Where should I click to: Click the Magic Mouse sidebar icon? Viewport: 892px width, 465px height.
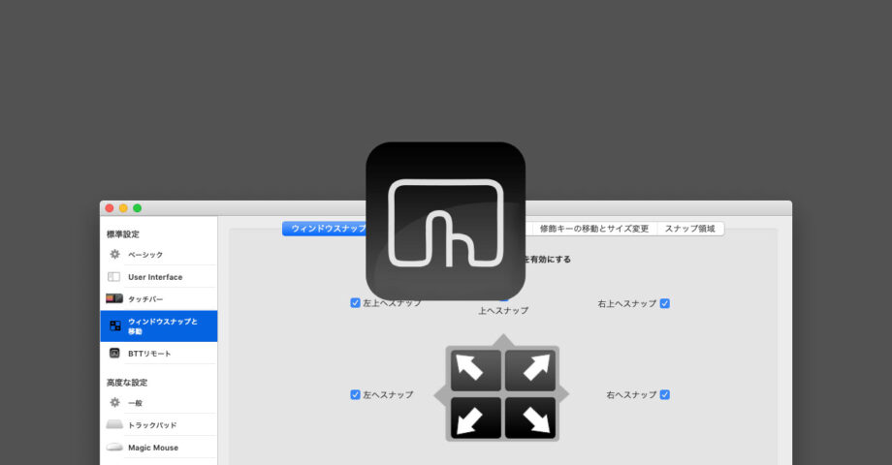point(114,448)
